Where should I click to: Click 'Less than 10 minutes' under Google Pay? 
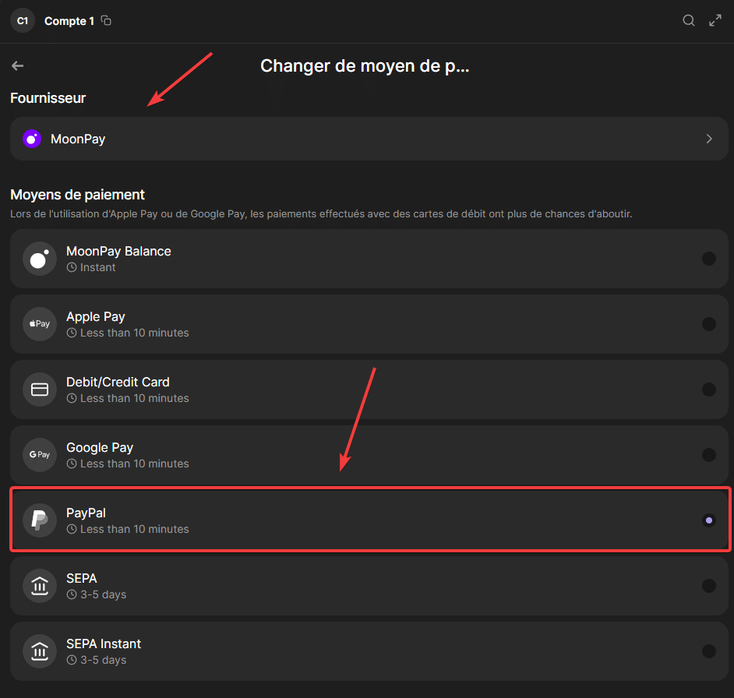(x=134, y=464)
